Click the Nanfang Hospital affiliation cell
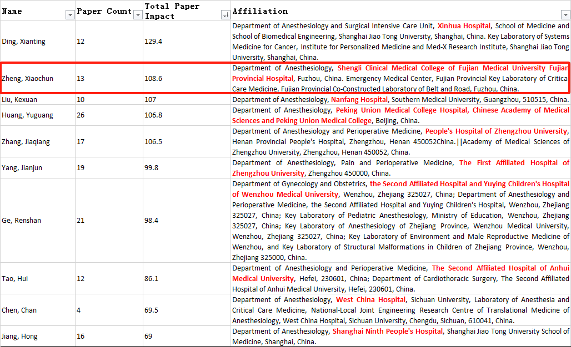 pyautogui.click(x=400, y=100)
